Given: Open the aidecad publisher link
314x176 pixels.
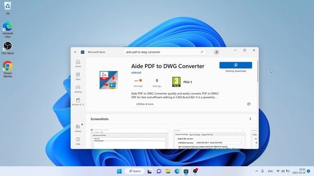Looking at the screenshot, I should [x=136, y=72].
